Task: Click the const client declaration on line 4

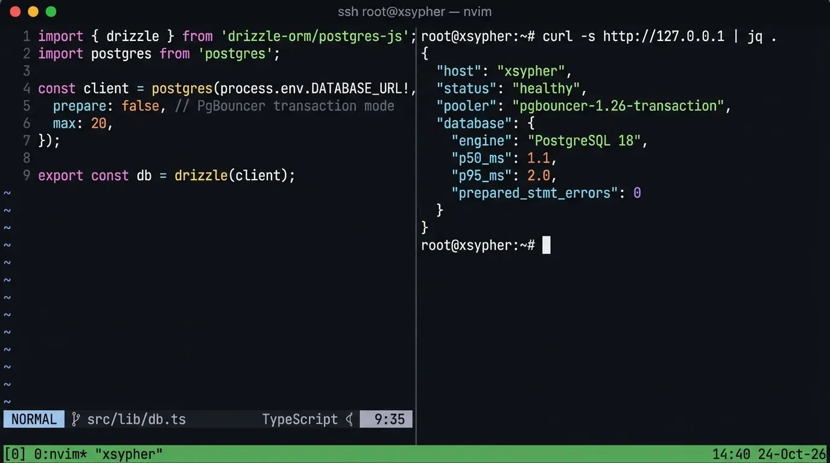Action: click(83, 89)
